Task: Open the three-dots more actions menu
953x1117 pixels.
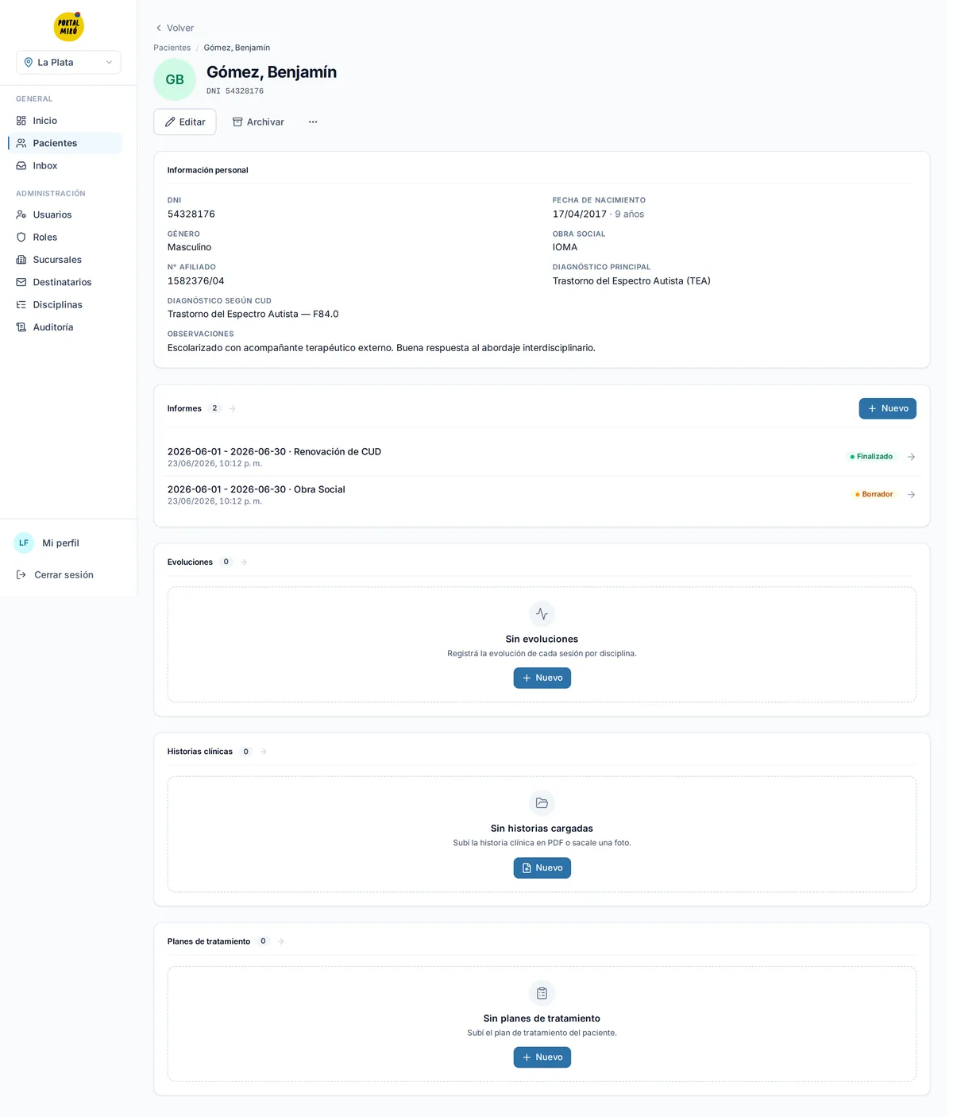Action: [x=313, y=122]
